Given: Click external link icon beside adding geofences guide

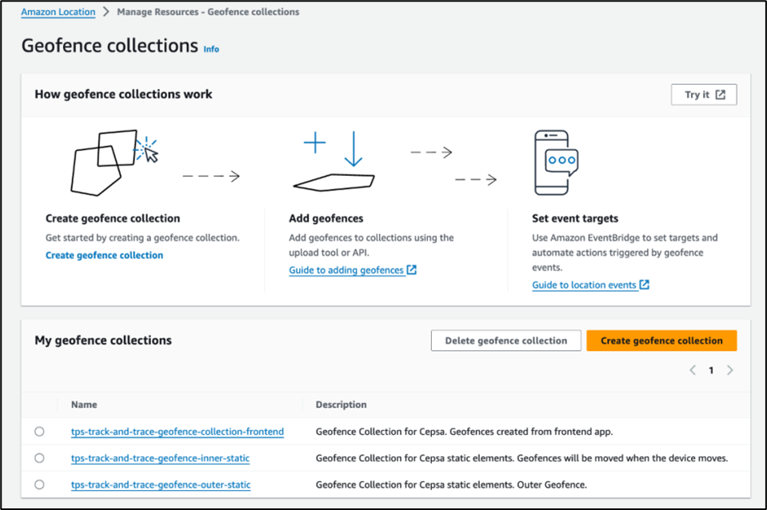Looking at the screenshot, I should point(412,270).
